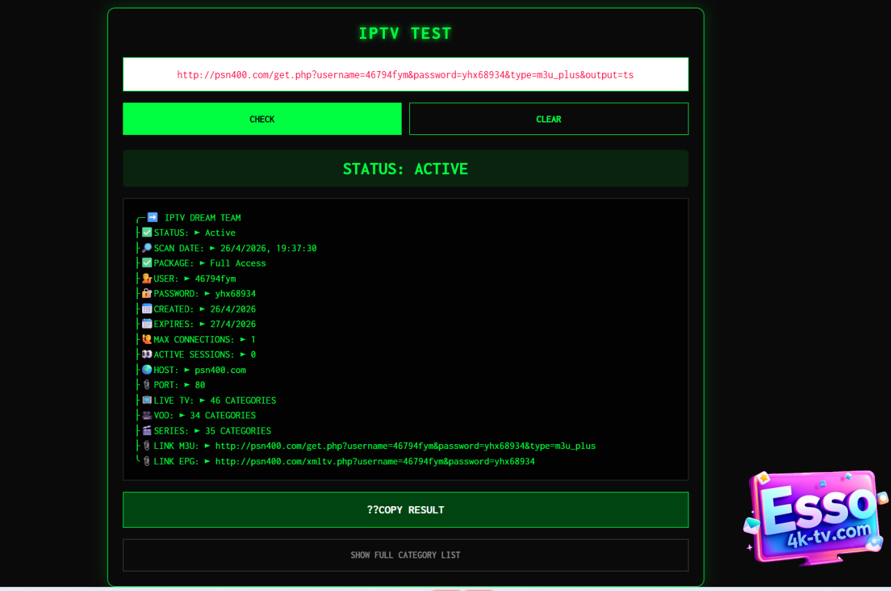Expand SHOW FULL CATEGORY LIST
The image size is (891, 591).
click(405, 555)
